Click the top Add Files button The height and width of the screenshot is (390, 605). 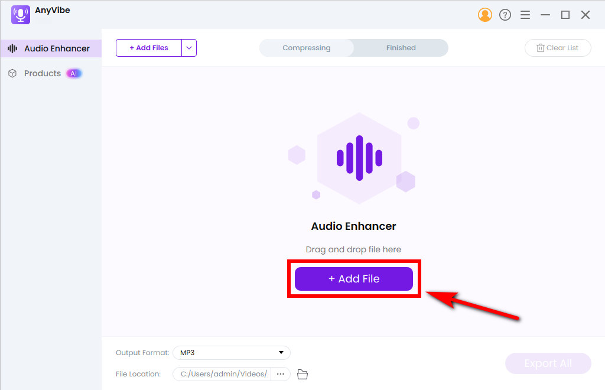[x=149, y=48]
